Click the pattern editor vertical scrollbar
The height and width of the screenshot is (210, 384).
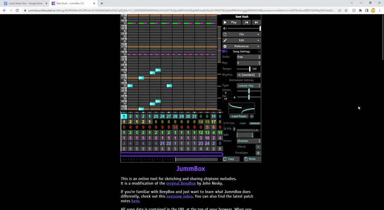coord(219,62)
